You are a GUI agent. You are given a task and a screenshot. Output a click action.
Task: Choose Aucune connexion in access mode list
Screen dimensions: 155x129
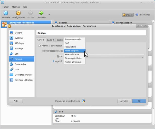75,39
